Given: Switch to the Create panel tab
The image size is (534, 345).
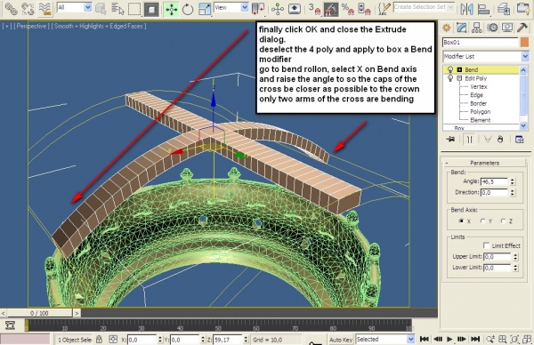Looking at the screenshot, I should pos(447,28).
